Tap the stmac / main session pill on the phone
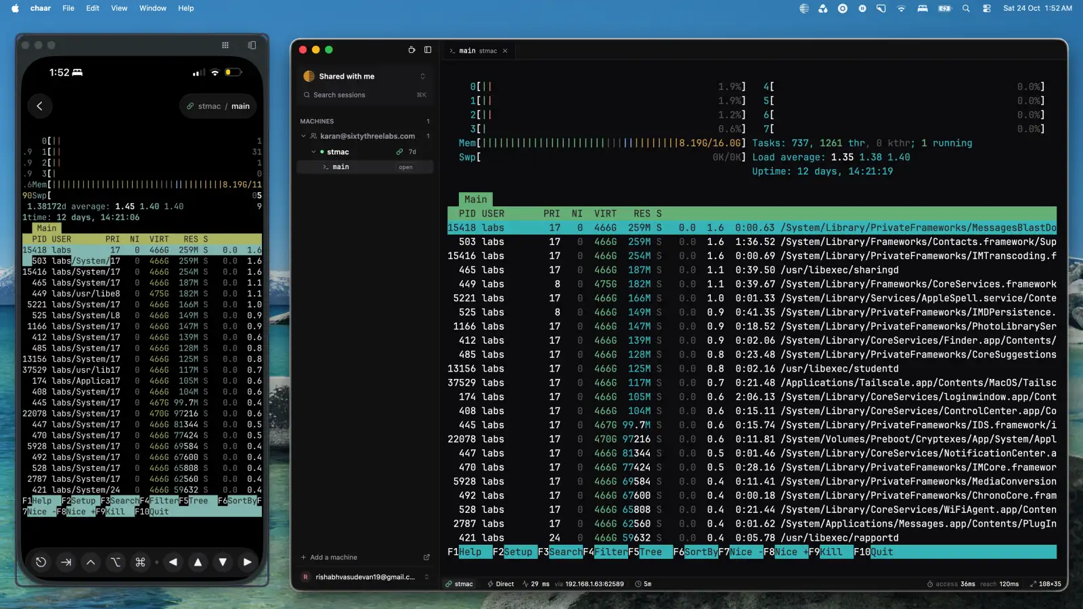This screenshot has height=609, width=1083. pos(218,106)
